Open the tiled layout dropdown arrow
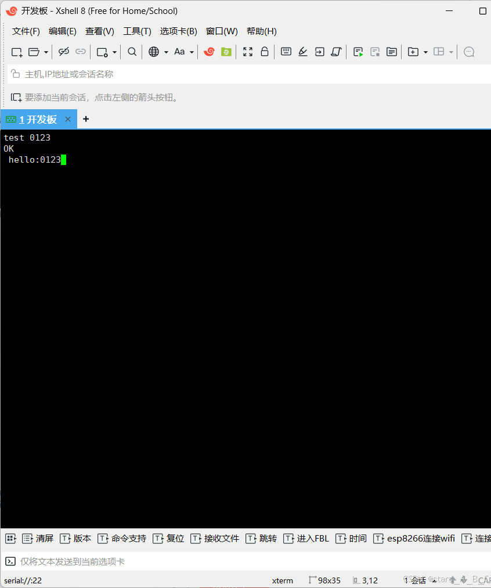Image resolution: width=491 pixels, height=588 pixels. (x=452, y=52)
